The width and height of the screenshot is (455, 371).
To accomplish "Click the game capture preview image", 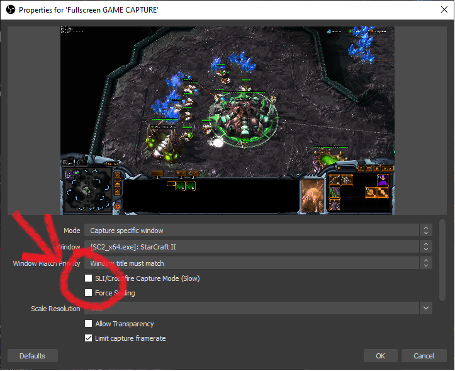I will [227, 120].
